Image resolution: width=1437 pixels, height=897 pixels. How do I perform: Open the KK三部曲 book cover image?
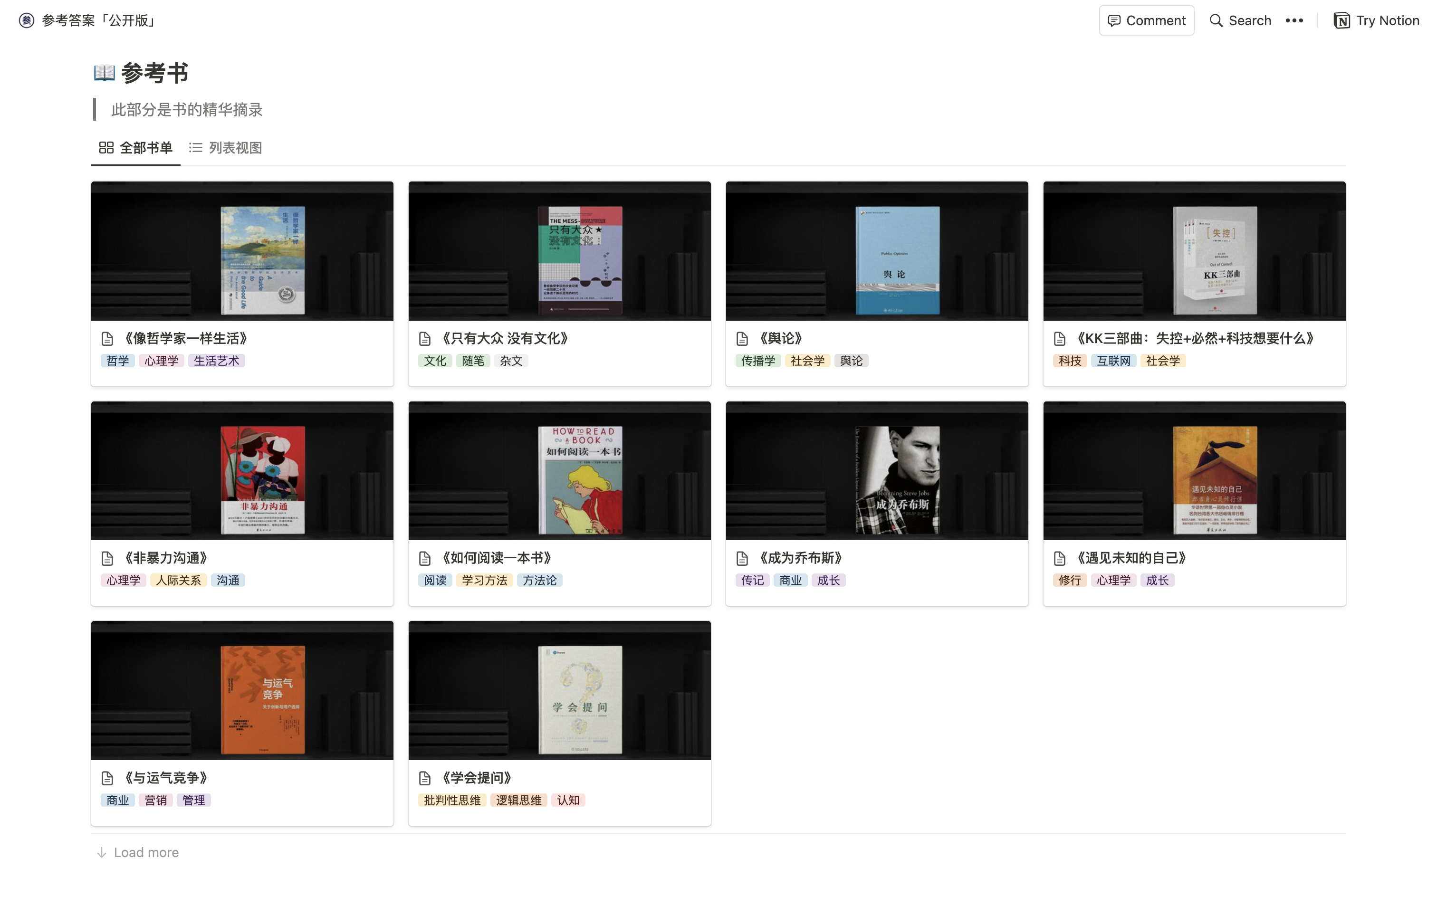coord(1215,260)
